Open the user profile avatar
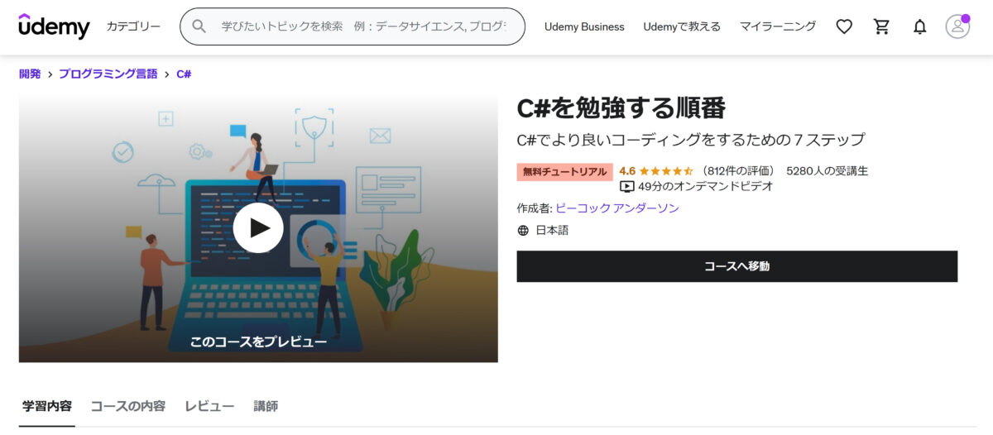 957,26
